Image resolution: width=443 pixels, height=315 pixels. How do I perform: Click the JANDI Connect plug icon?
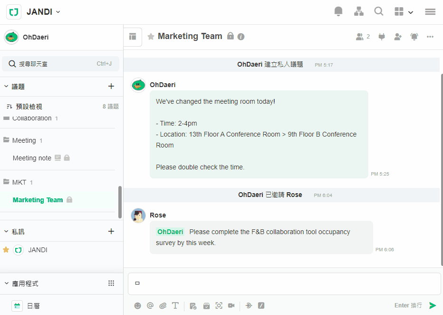[x=382, y=37]
